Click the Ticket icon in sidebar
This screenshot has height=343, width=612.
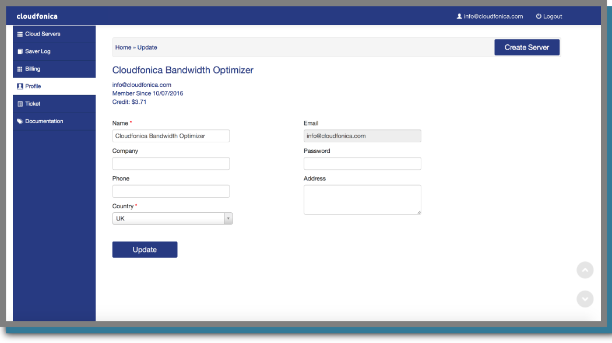(20, 104)
